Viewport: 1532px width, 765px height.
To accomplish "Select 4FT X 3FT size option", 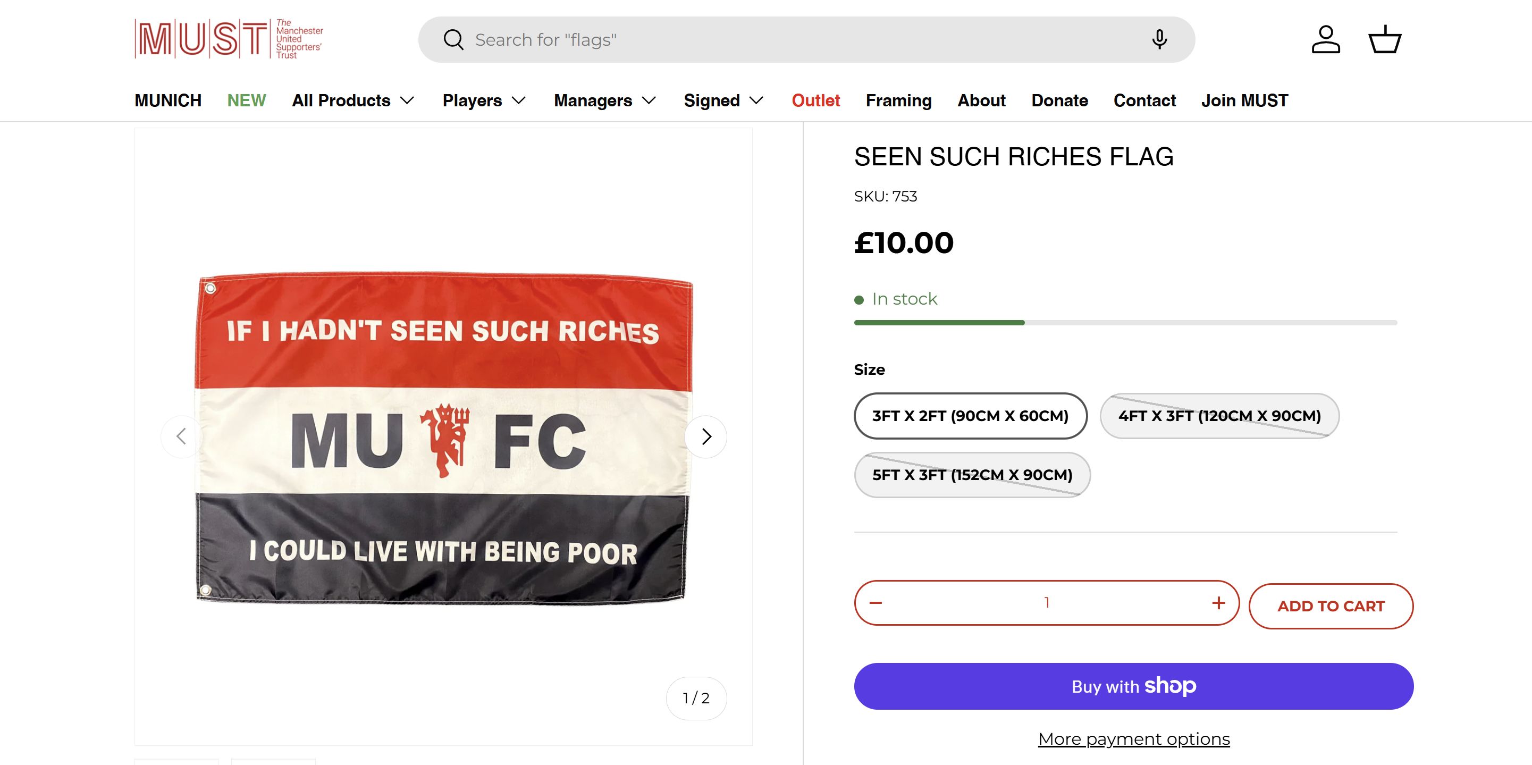I will coord(1219,416).
